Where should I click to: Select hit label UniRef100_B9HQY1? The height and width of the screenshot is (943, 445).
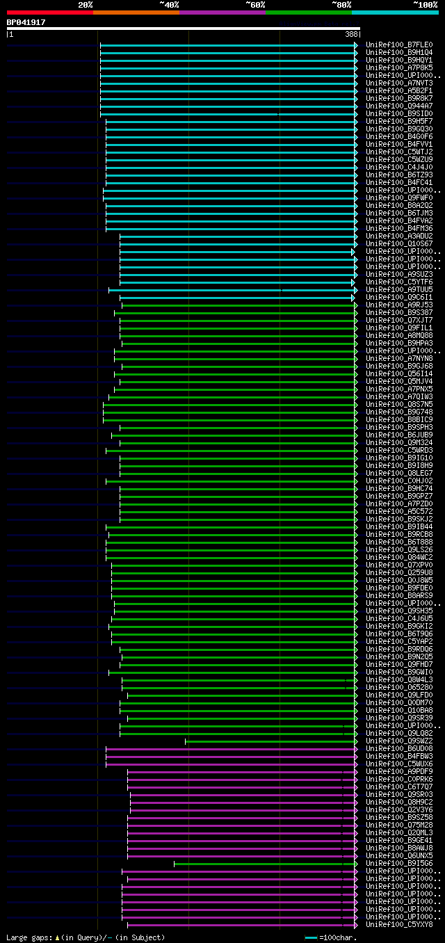point(399,61)
